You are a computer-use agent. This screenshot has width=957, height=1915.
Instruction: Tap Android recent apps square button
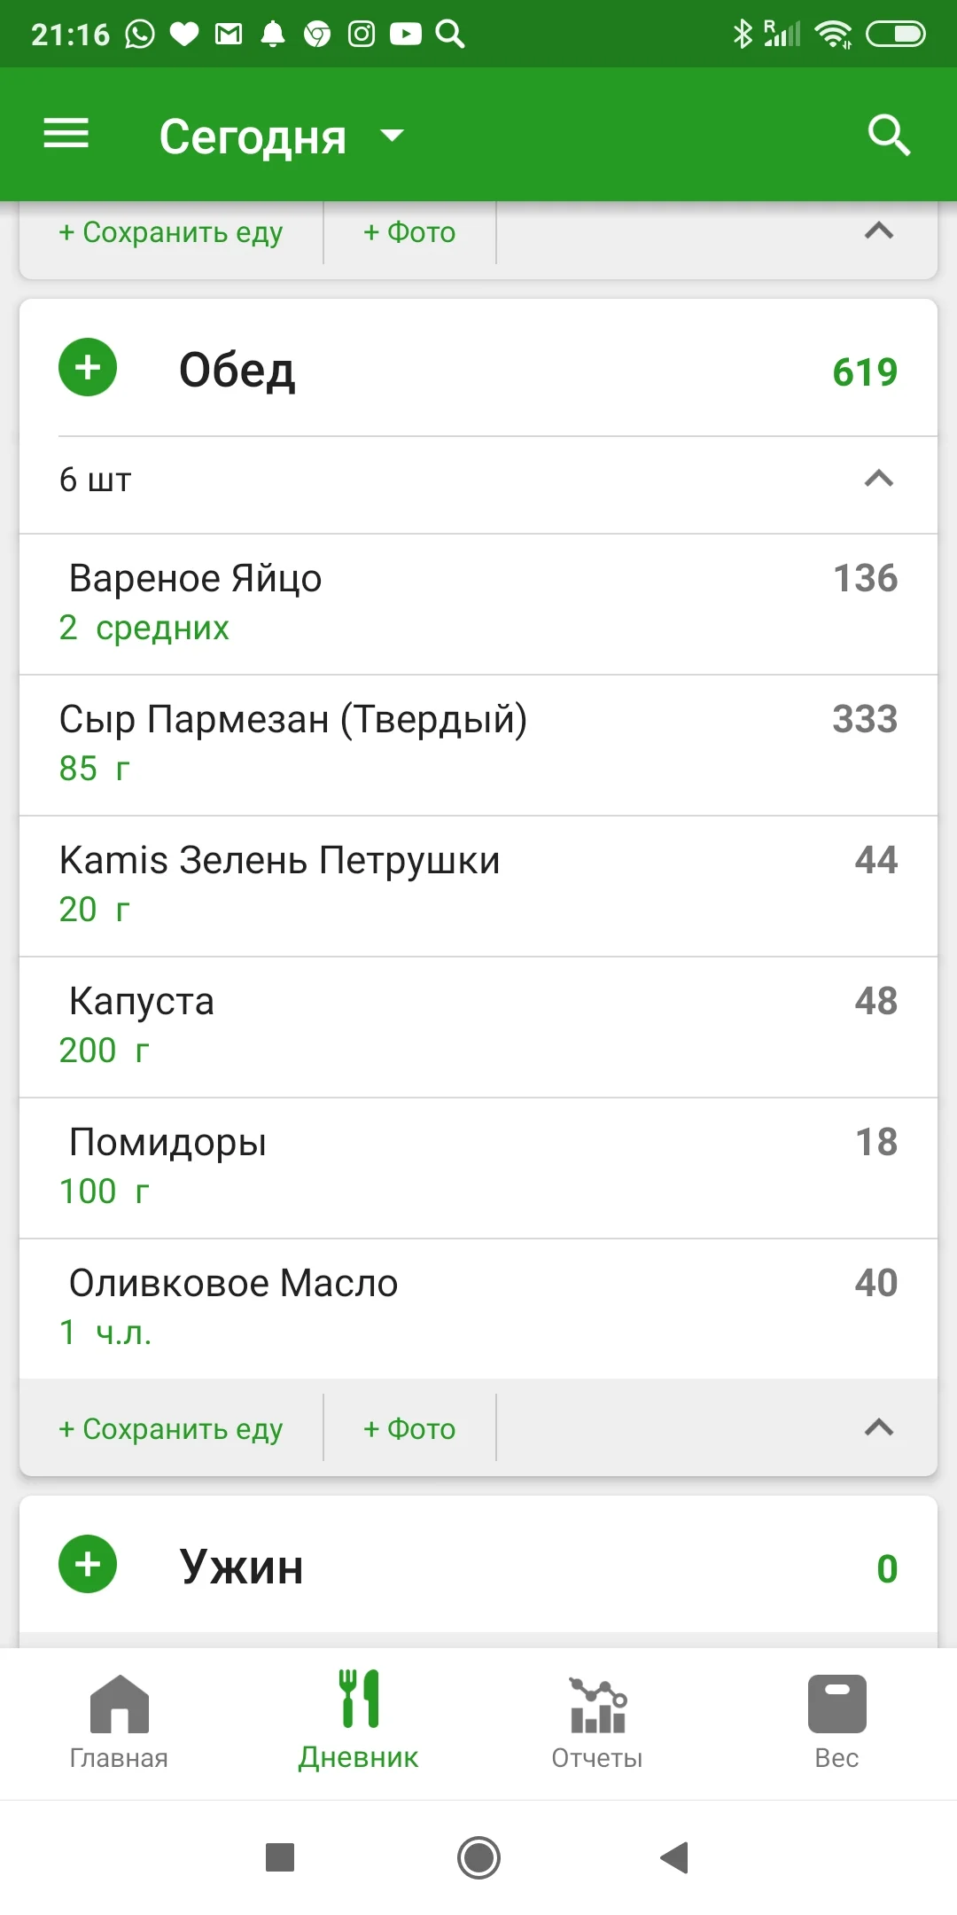pos(280,1857)
